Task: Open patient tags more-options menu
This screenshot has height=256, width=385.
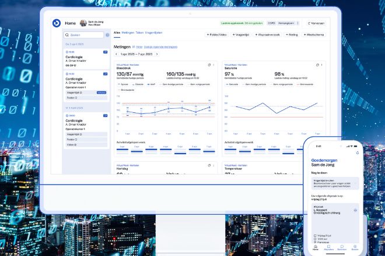Action: 299,23
